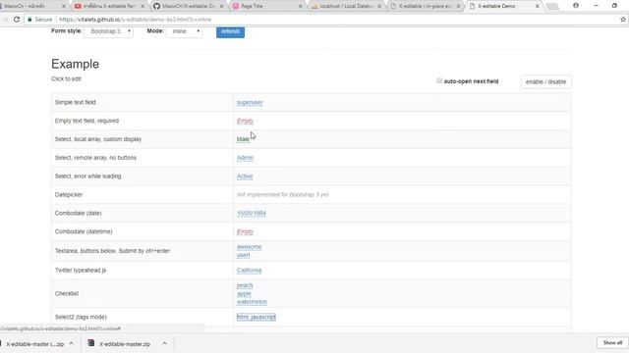The width and height of the screenshot is (629, 353).
Task: Close the X-editable Demo tab
Action: pos(538,6)
